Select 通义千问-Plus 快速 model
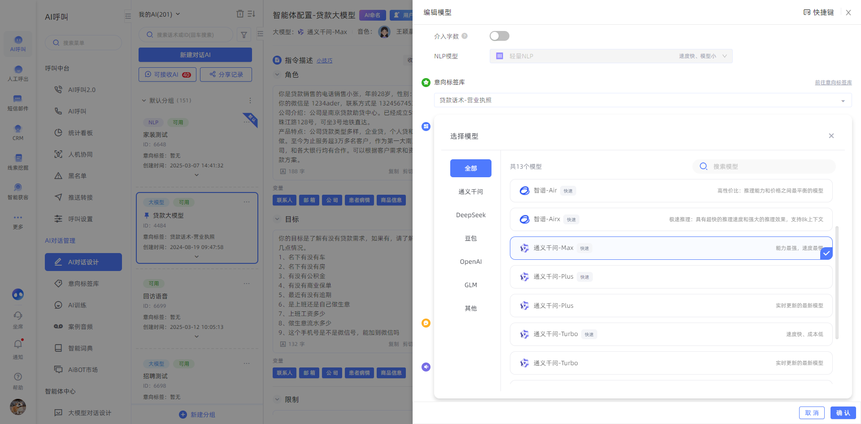This screenshot has width=861, height=424. tap(671, 277)
